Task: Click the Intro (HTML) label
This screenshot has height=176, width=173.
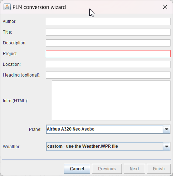Action: coord(15,101)
